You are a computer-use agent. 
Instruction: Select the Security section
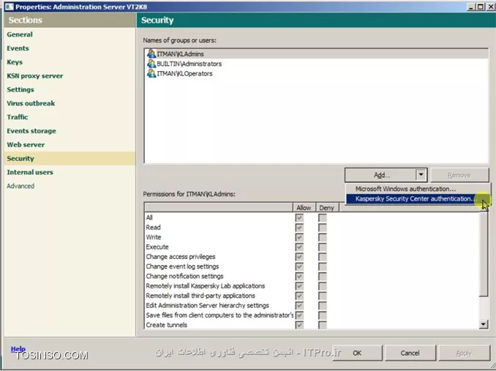coord(69,159)
